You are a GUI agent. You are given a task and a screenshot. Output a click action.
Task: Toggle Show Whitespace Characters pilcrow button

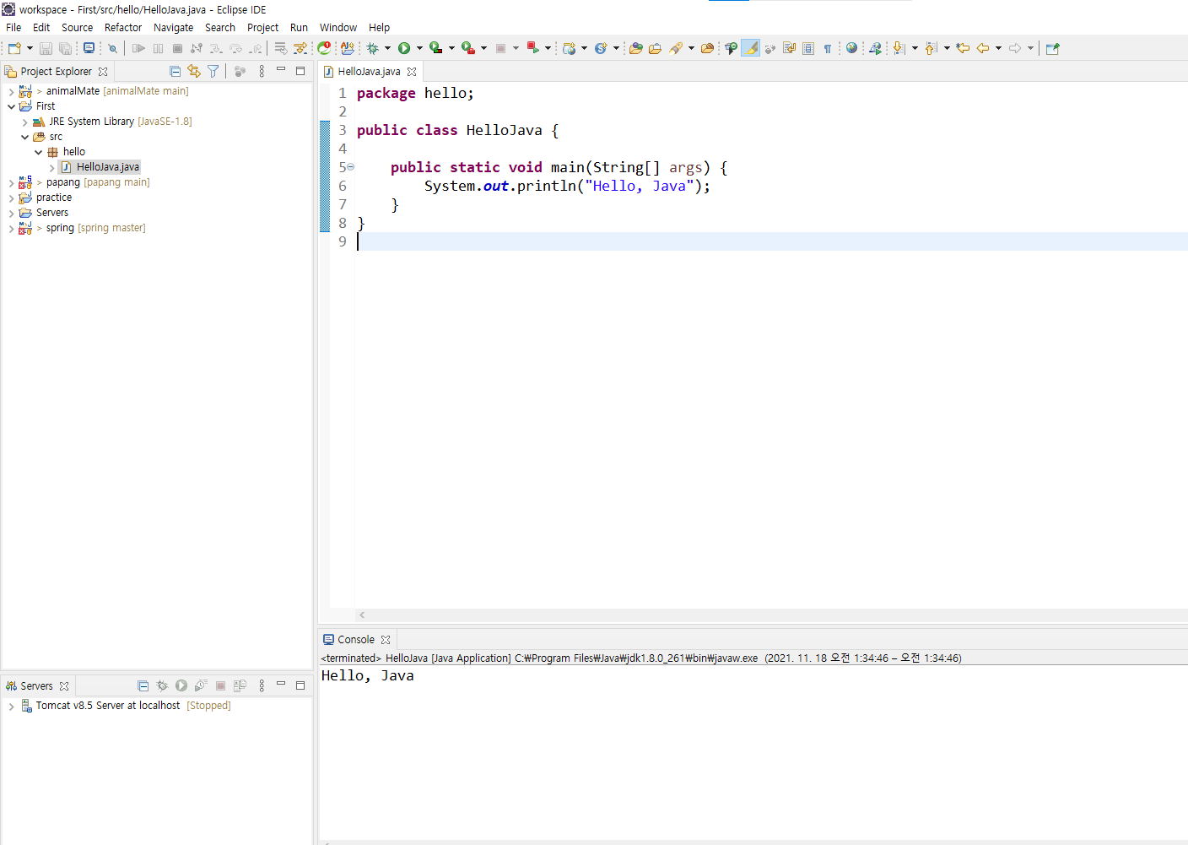(828, 48)
